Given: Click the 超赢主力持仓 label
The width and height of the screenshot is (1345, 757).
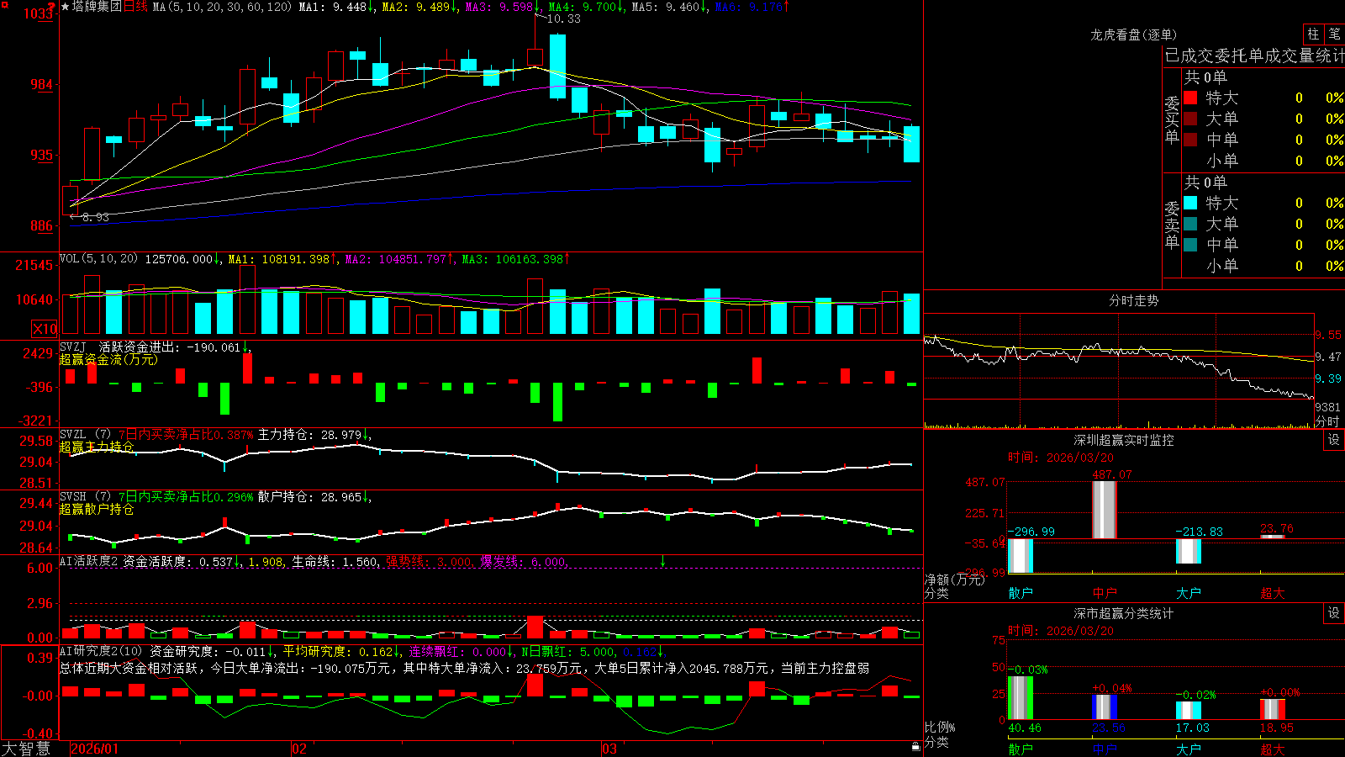Looking at the screenshot, I should click(97, 447).
